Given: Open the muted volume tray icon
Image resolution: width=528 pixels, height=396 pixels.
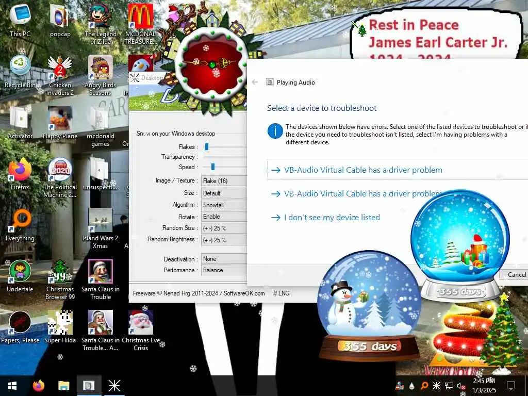Looking at the screenshot, I should 460,386.
